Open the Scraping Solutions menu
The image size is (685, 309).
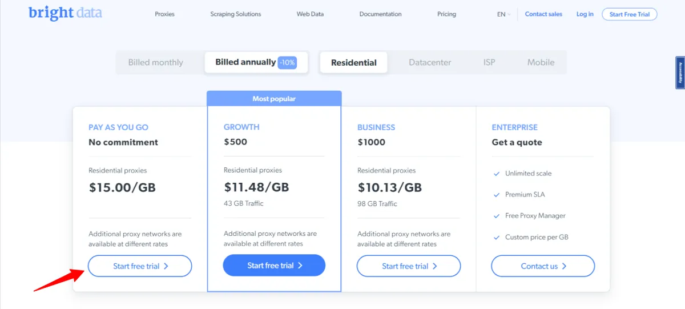click(x=236, y=14)
